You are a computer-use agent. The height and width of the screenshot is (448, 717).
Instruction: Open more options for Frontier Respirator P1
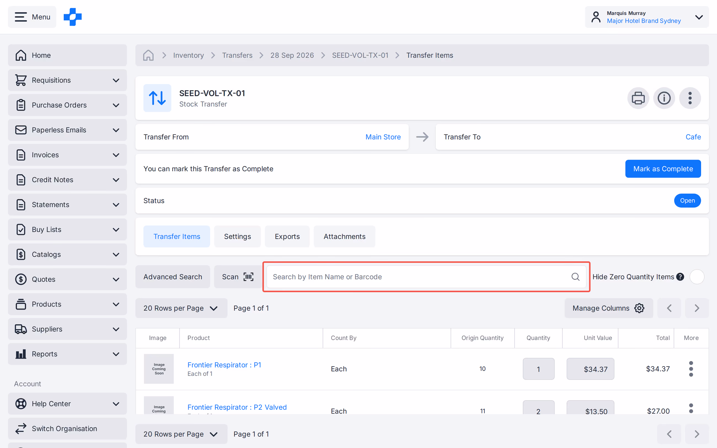tap(691, 369)
